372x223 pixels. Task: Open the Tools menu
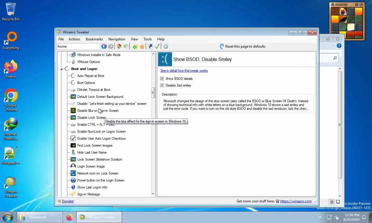pyautogui.click(x=148, y=39)
